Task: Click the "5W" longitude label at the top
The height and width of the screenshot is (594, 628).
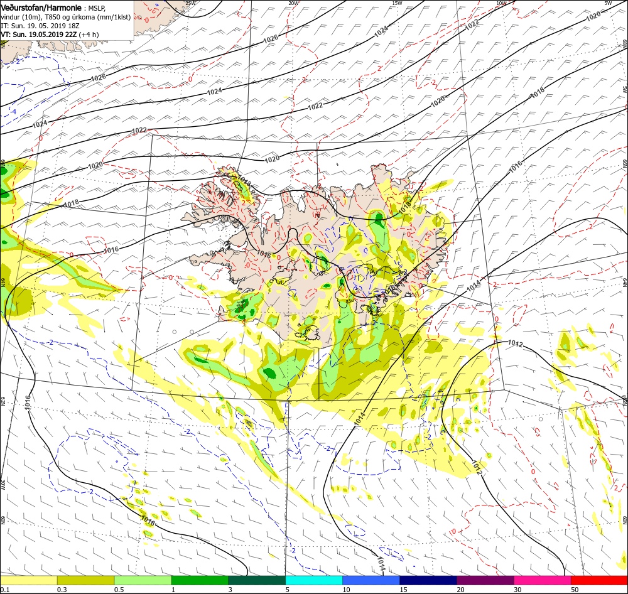Action: pos(608,3)
